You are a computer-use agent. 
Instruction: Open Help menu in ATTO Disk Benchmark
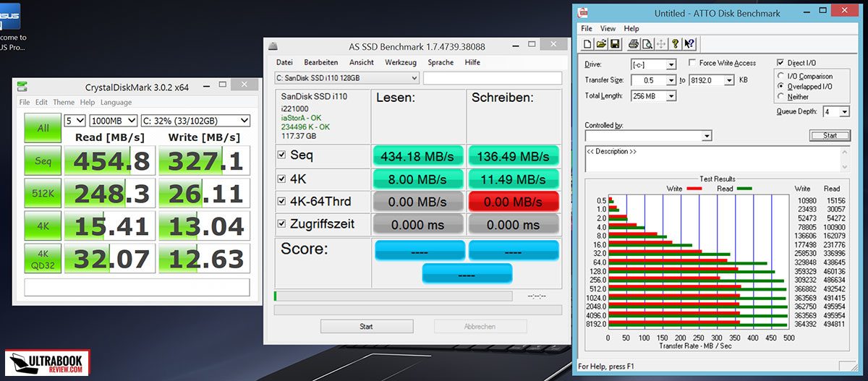[631, 29]
